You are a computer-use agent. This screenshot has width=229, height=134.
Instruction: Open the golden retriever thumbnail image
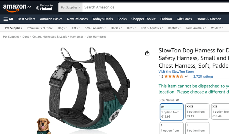(43, 126)
